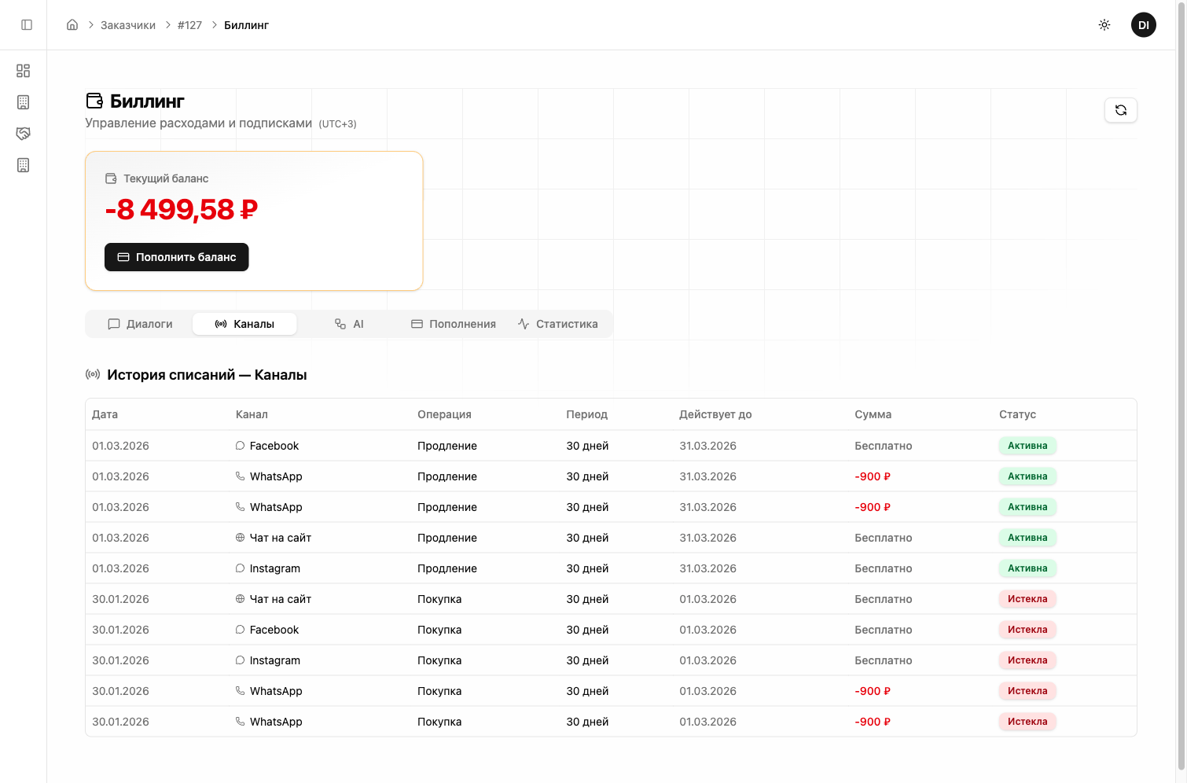This screenshot has width=1187, height=783.
Task: Toggle the left sidebar panel
Action: click(27, 25)
